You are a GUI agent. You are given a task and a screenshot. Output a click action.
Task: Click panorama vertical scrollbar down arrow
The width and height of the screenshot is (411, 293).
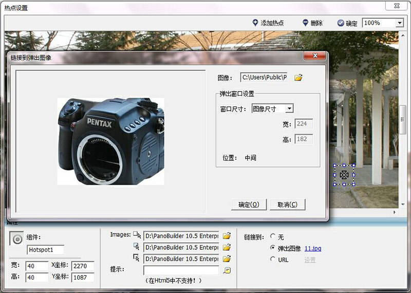[x=403, y=205]
